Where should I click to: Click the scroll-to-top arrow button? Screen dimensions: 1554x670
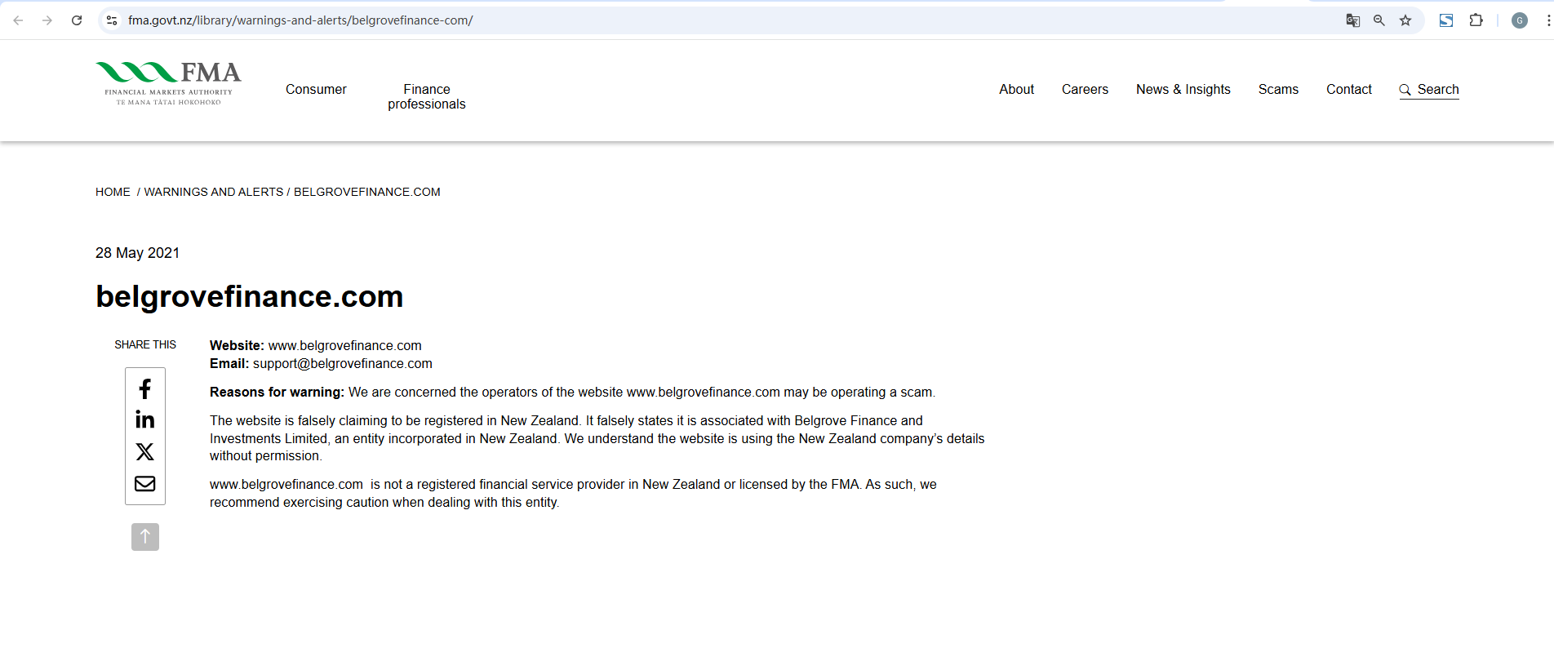[x=145, y=537]
